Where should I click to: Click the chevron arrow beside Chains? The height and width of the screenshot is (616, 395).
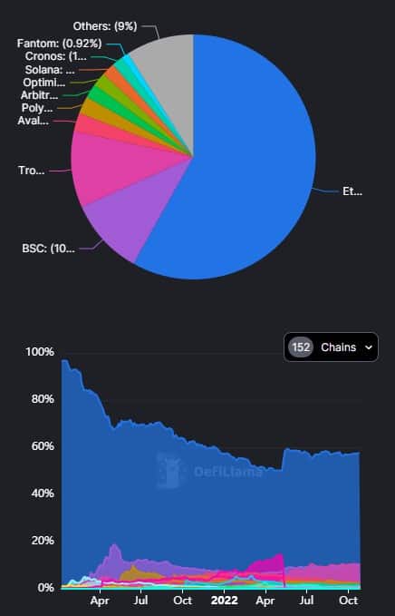(x=369, y=347)
